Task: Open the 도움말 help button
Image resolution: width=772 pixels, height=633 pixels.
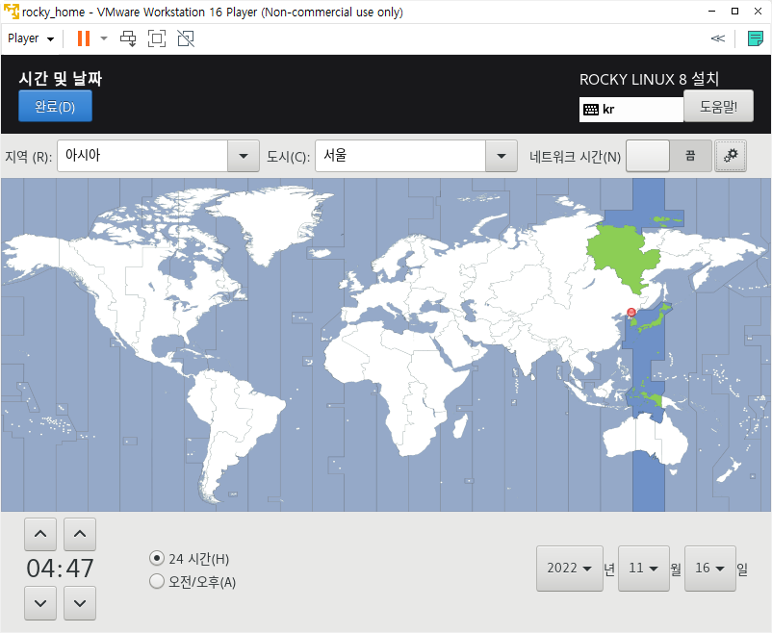Action: click(718, 106)
